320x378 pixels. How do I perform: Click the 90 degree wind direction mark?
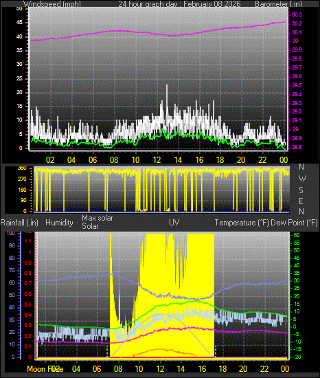click(x=23, y=201)
